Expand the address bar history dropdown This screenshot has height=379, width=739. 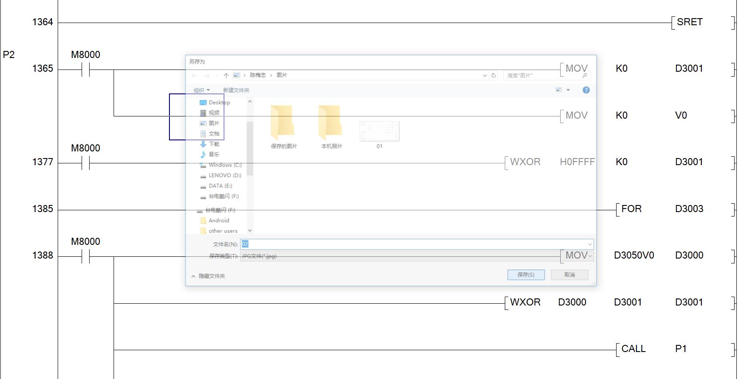click(x=484, y=76)
